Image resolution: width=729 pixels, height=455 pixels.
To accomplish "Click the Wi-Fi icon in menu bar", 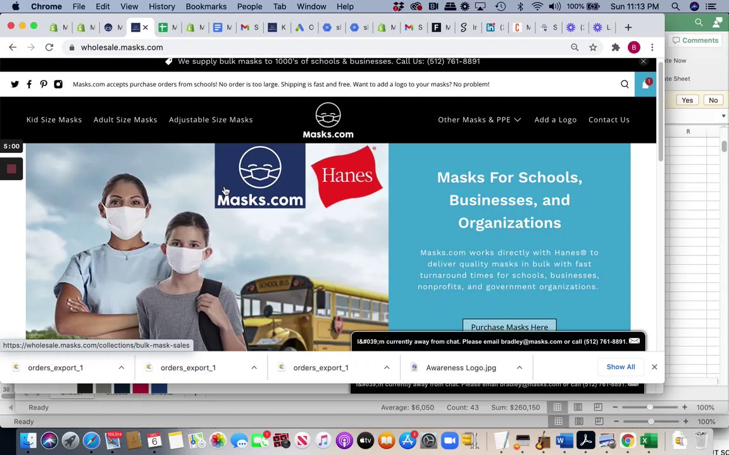I will pos(537,6).
